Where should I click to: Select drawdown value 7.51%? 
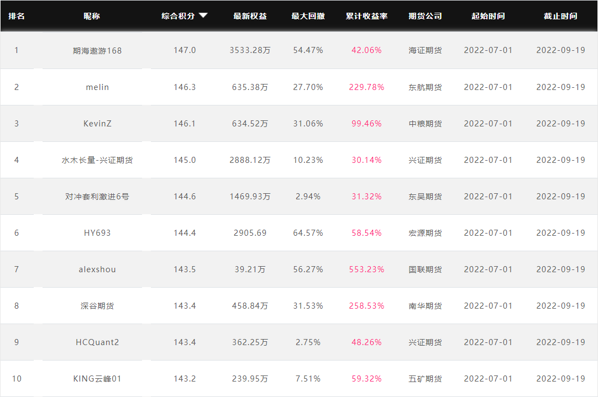pos(308,379)
